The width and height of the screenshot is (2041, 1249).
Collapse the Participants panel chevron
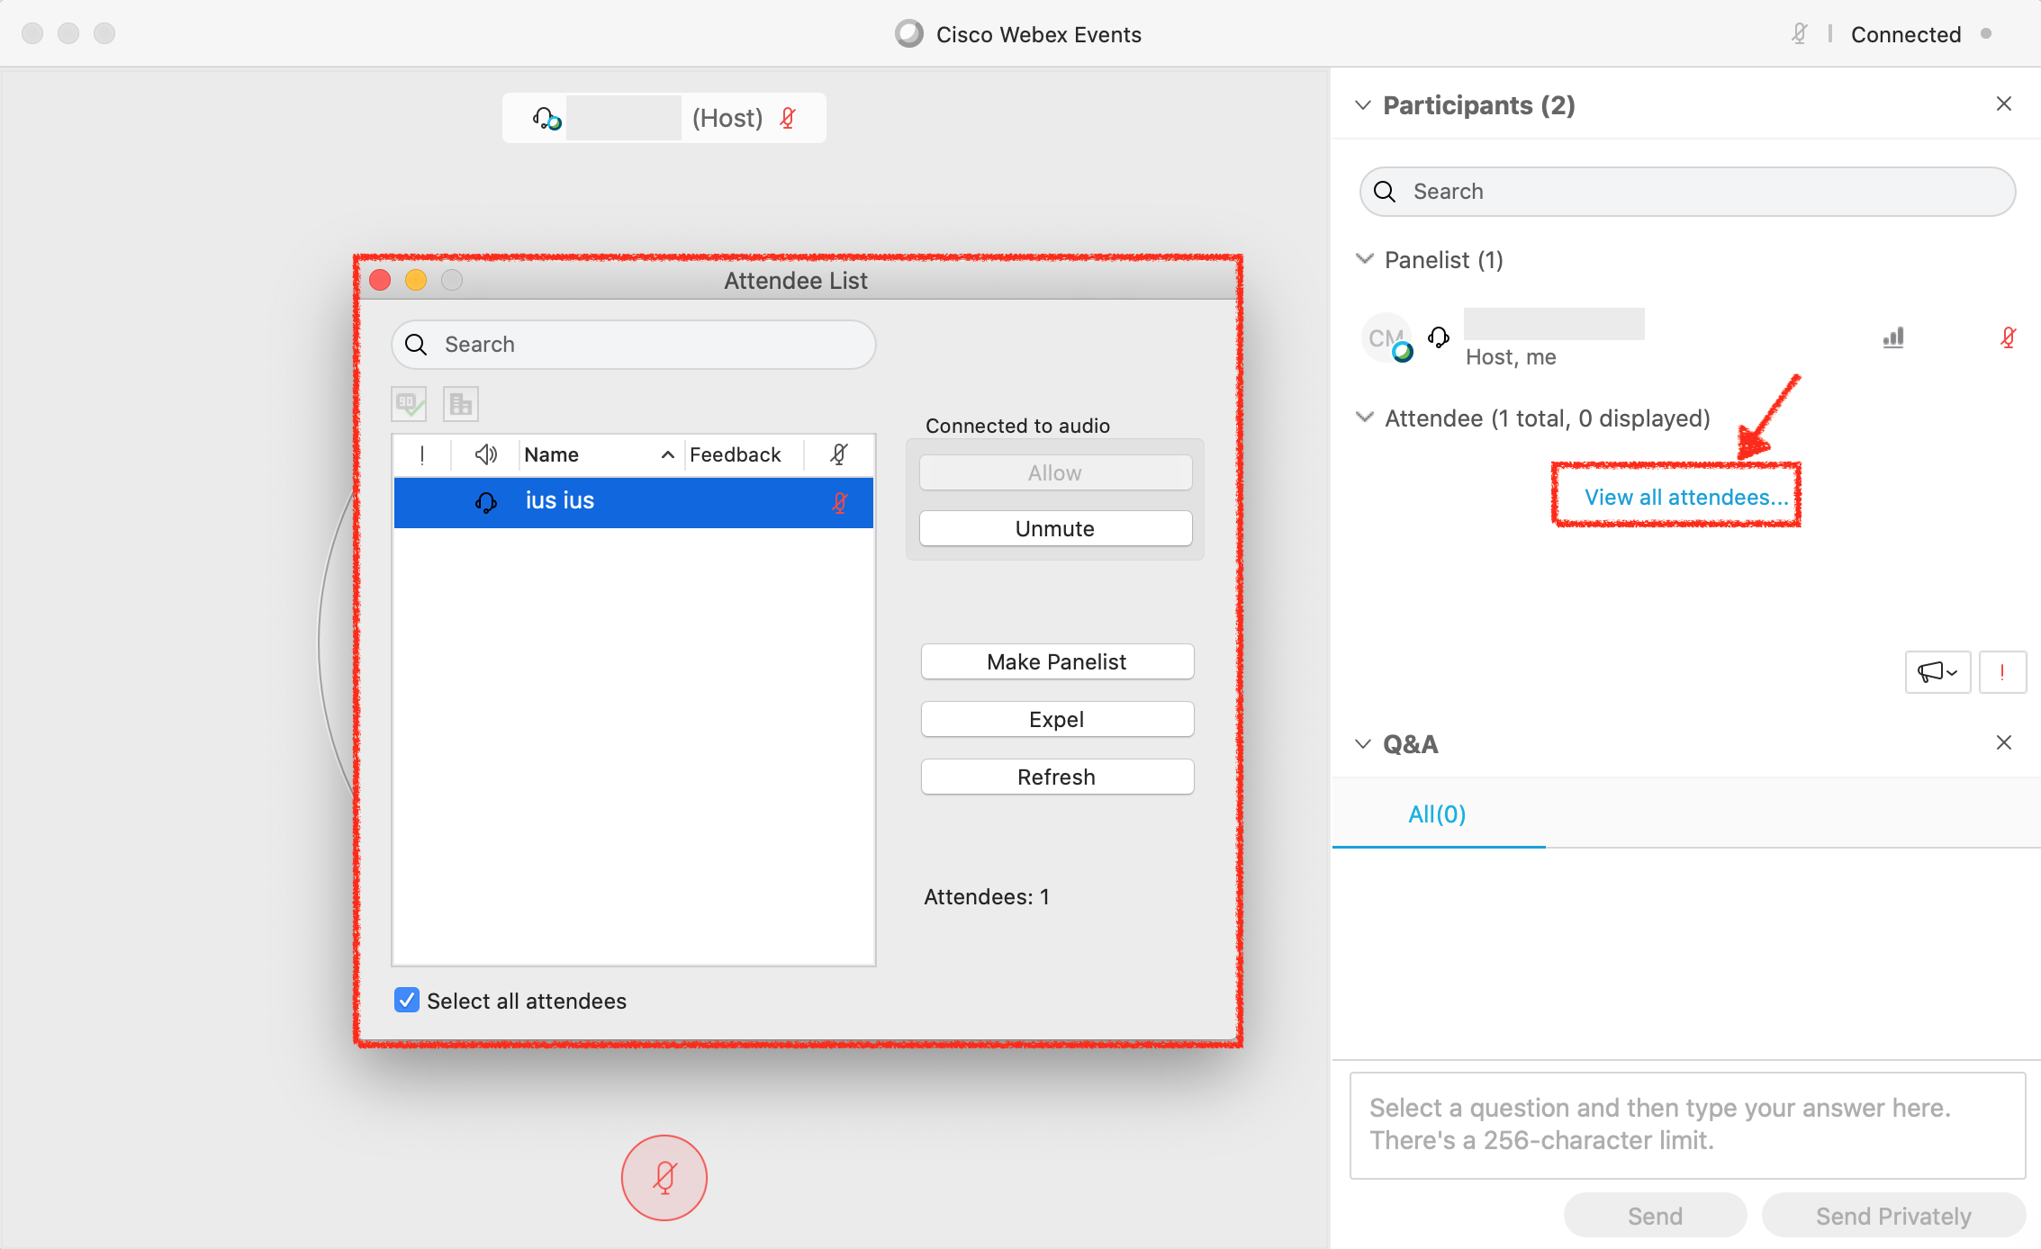coord(1363,105)
